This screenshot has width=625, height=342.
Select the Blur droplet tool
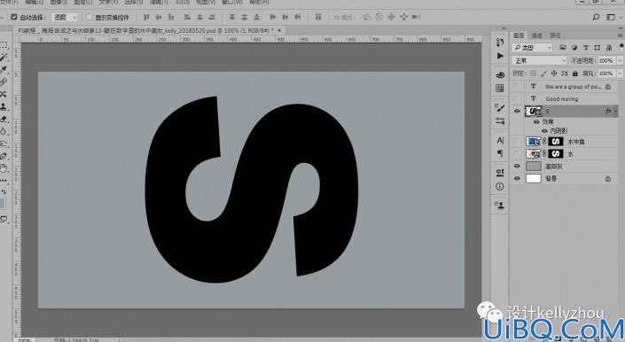[4, 131]
